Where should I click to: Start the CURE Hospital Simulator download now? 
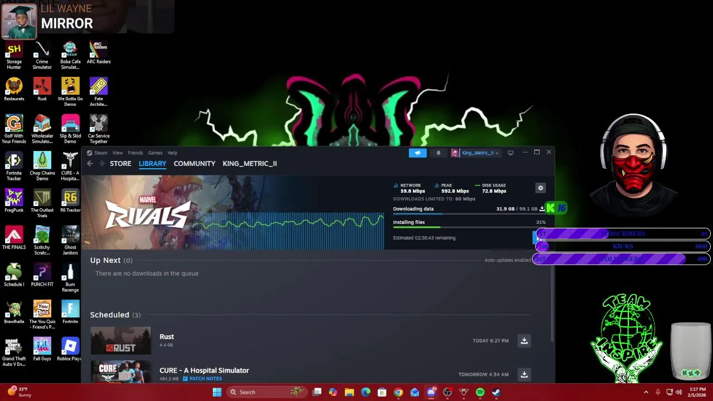click(524, 374)
